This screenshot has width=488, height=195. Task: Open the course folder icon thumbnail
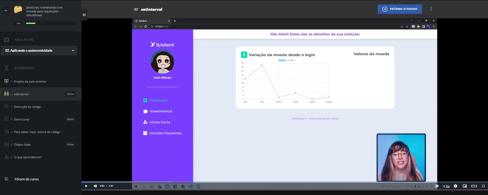click(18, 10)
